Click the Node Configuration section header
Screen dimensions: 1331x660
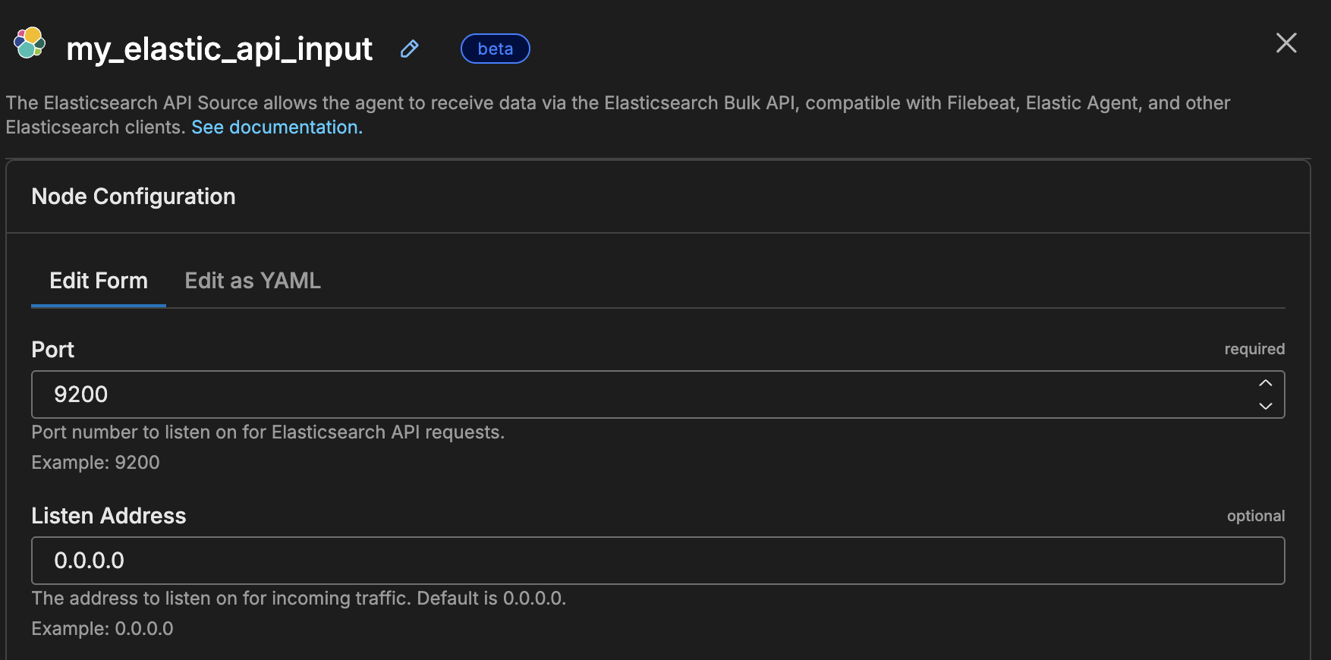click(x=133, y=196)
